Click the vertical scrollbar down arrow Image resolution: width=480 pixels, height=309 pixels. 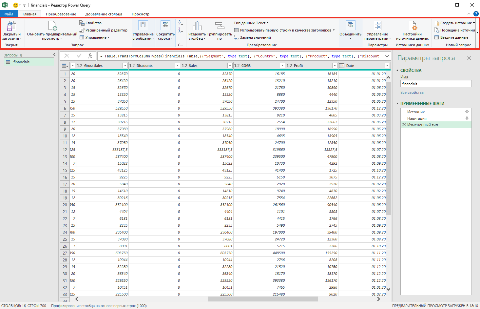pos(388,289)
